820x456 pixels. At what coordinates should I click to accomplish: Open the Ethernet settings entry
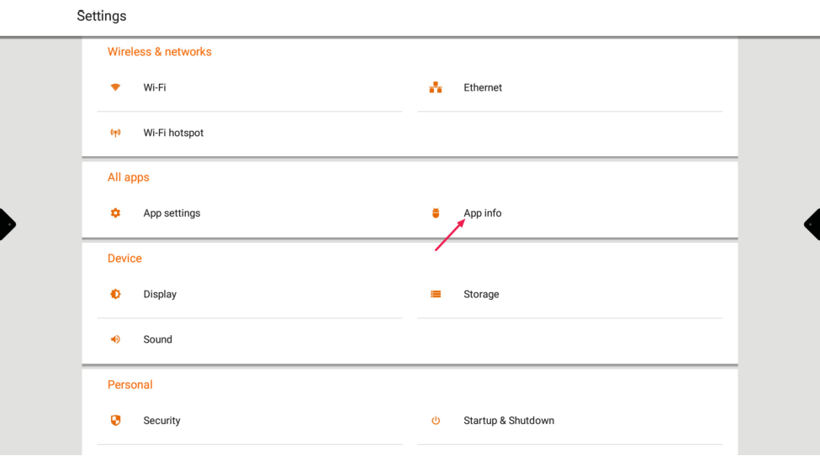pyautogui.click(x=483, y=87)
